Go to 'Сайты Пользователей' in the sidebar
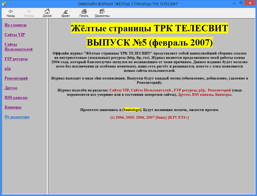This screenshot has height=196, width=257. (18, 47)
